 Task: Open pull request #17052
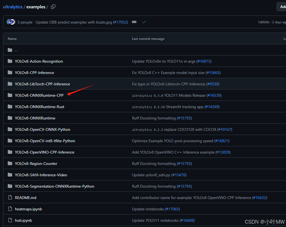click(x=121, y=22)
